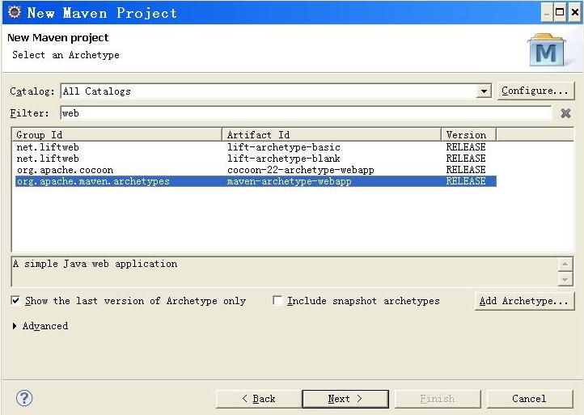Go to previous page with Back button
The height and width of the screenshot is (415, 584).
259,399
